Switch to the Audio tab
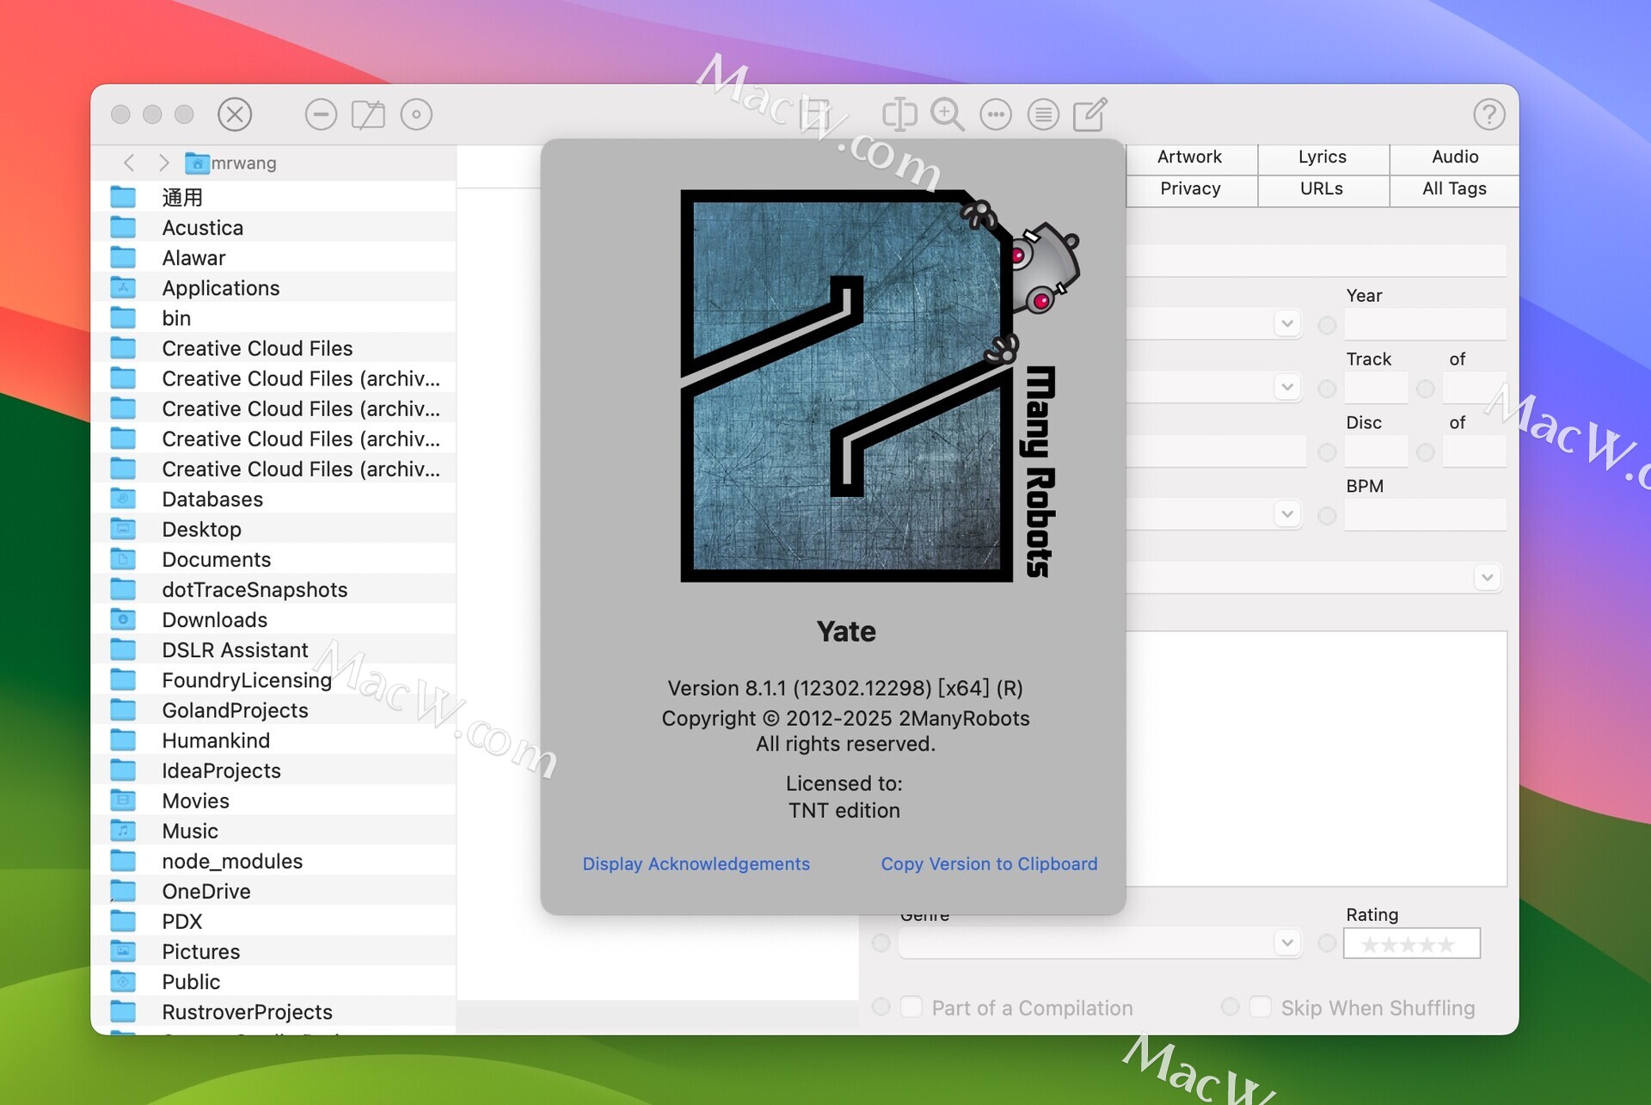 coord(1455,157)
